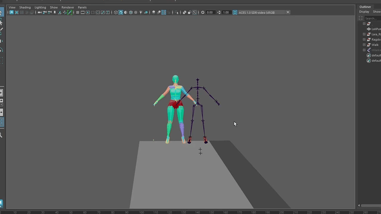Click the Outliner search field
Image resolution: width=381 pixels, height=214 pixels.
[x=371, y=18]
